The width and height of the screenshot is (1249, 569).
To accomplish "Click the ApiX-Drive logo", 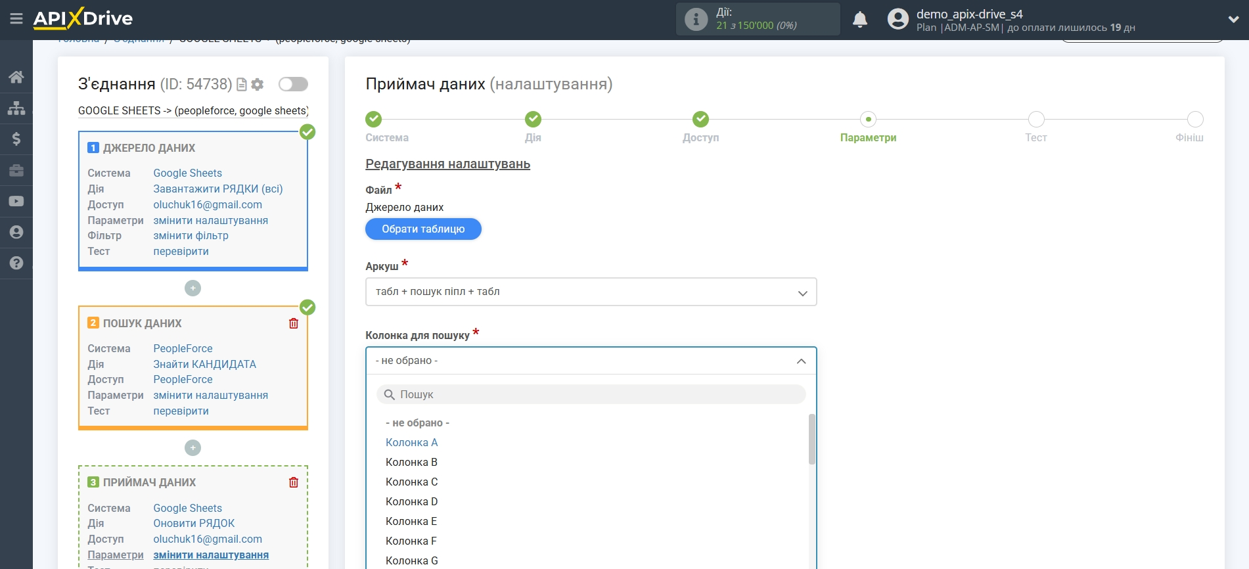I will [x=83, y=18].
